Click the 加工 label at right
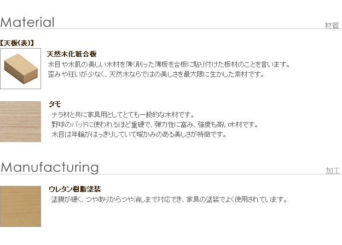This screenshot has width=342, height=245. pos(333,171)
